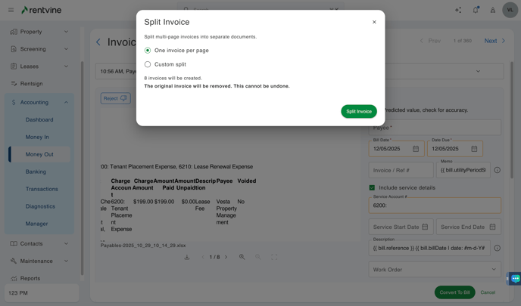
Task: Click the Memo info icon
Action: click(x=497, y=170)
